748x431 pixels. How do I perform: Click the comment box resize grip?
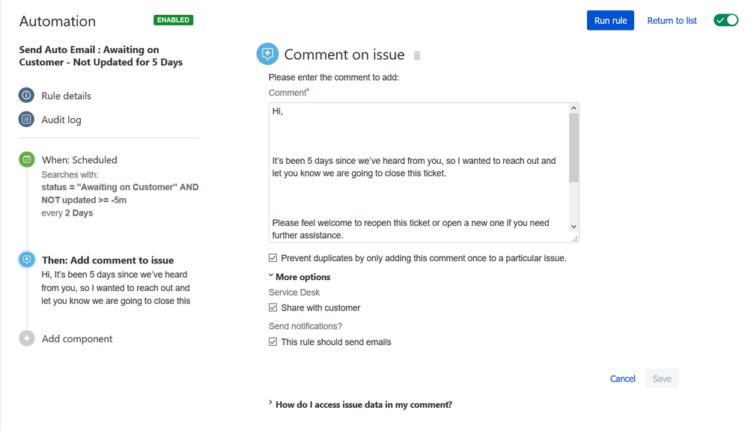tap(575, 239)
